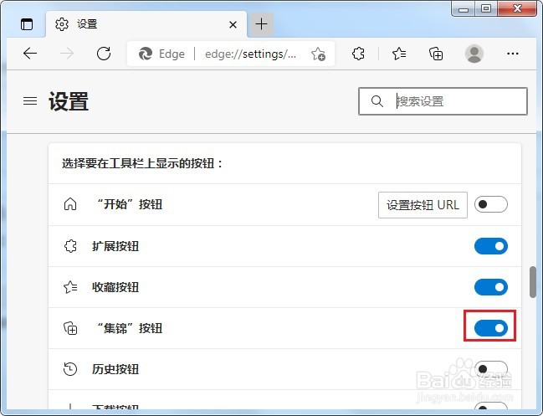Open the user profile avatar
The height and width of the screenshot is (416, 543).
pyautogui.click(x=474, y=54)
